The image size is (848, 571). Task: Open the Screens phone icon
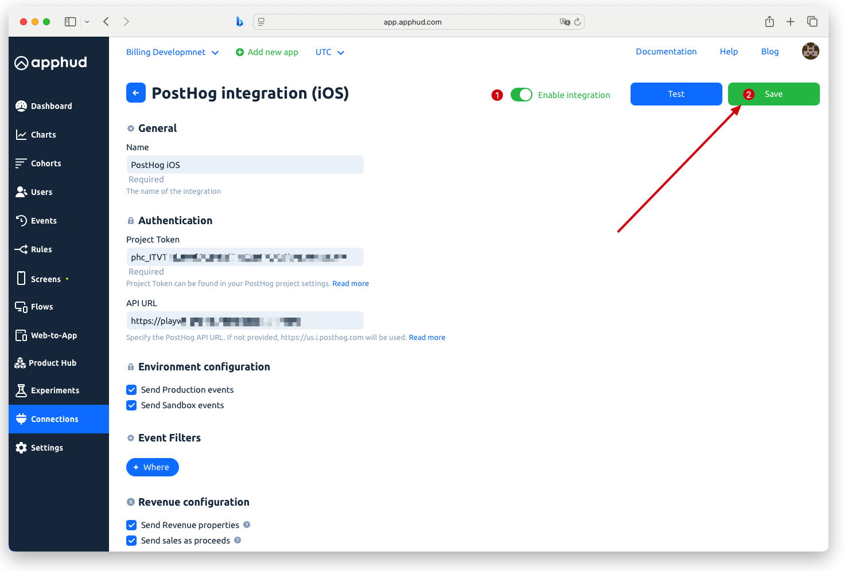21,279
